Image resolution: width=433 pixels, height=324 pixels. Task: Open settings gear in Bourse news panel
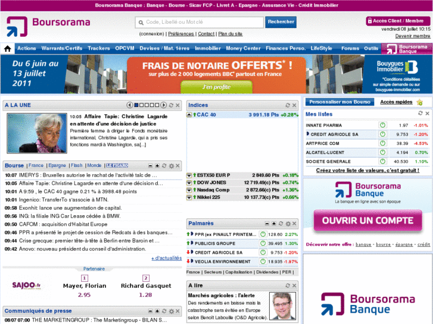point(171,166)
